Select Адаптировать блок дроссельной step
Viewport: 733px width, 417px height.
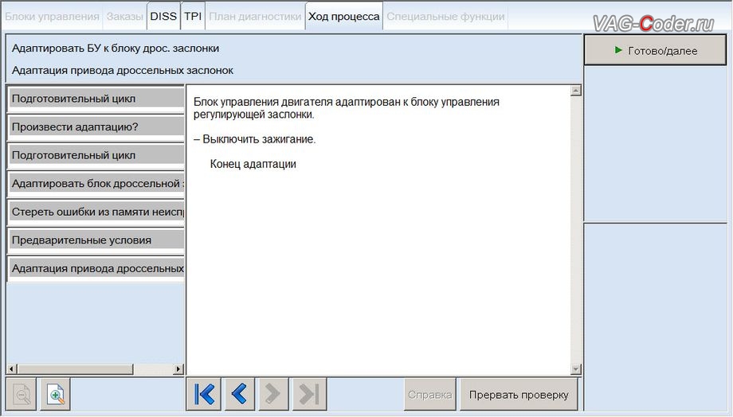(96, 184)
